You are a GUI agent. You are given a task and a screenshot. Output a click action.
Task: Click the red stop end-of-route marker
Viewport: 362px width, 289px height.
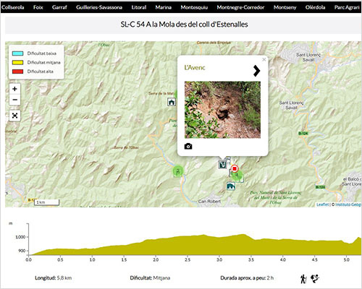point(235,168)
